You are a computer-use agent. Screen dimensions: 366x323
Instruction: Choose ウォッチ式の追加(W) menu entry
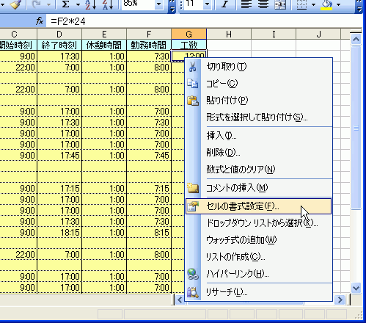(x=259, y=240)
